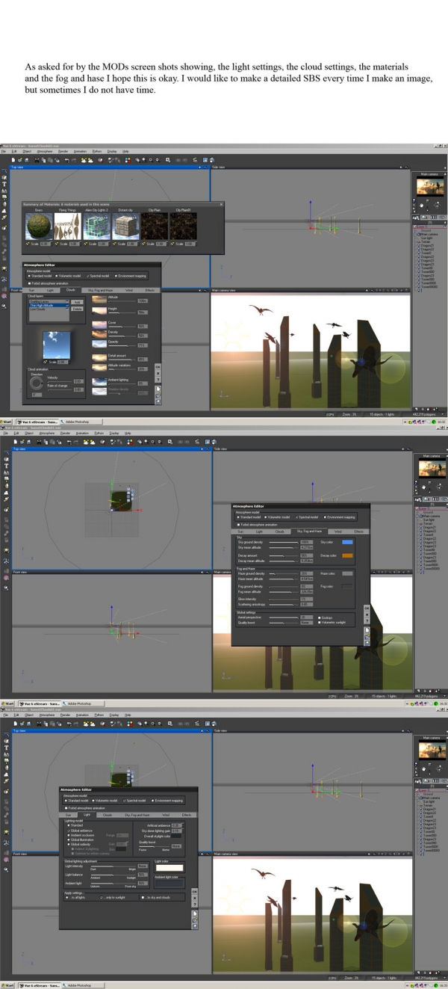Select the Global ambience lighting model
448x989 pixels.
tap(80, 831)
